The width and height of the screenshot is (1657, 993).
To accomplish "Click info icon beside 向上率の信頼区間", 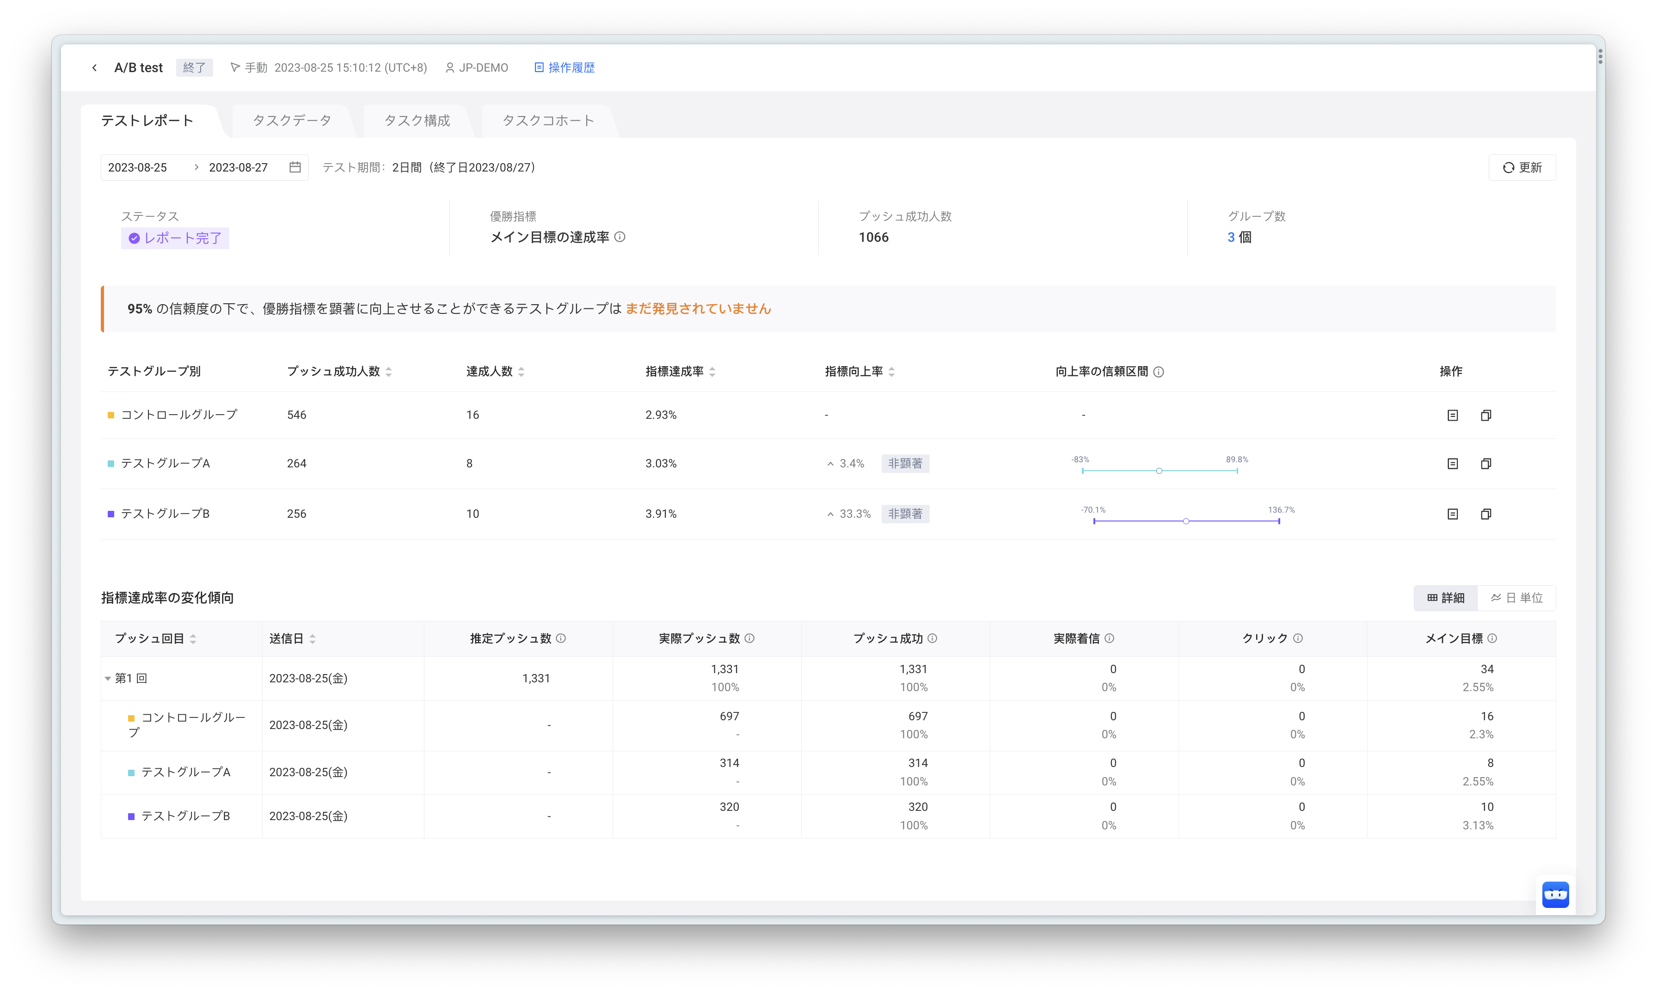I will coord(1159,372).
